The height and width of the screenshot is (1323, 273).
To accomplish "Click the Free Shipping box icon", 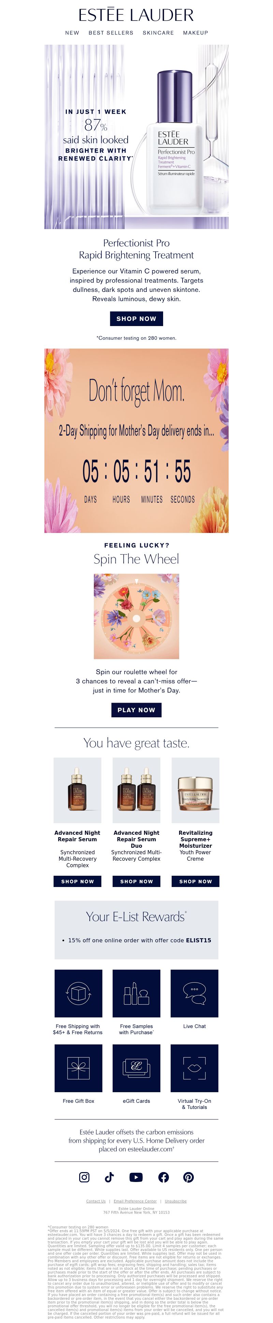I will [x=78, y=993].
